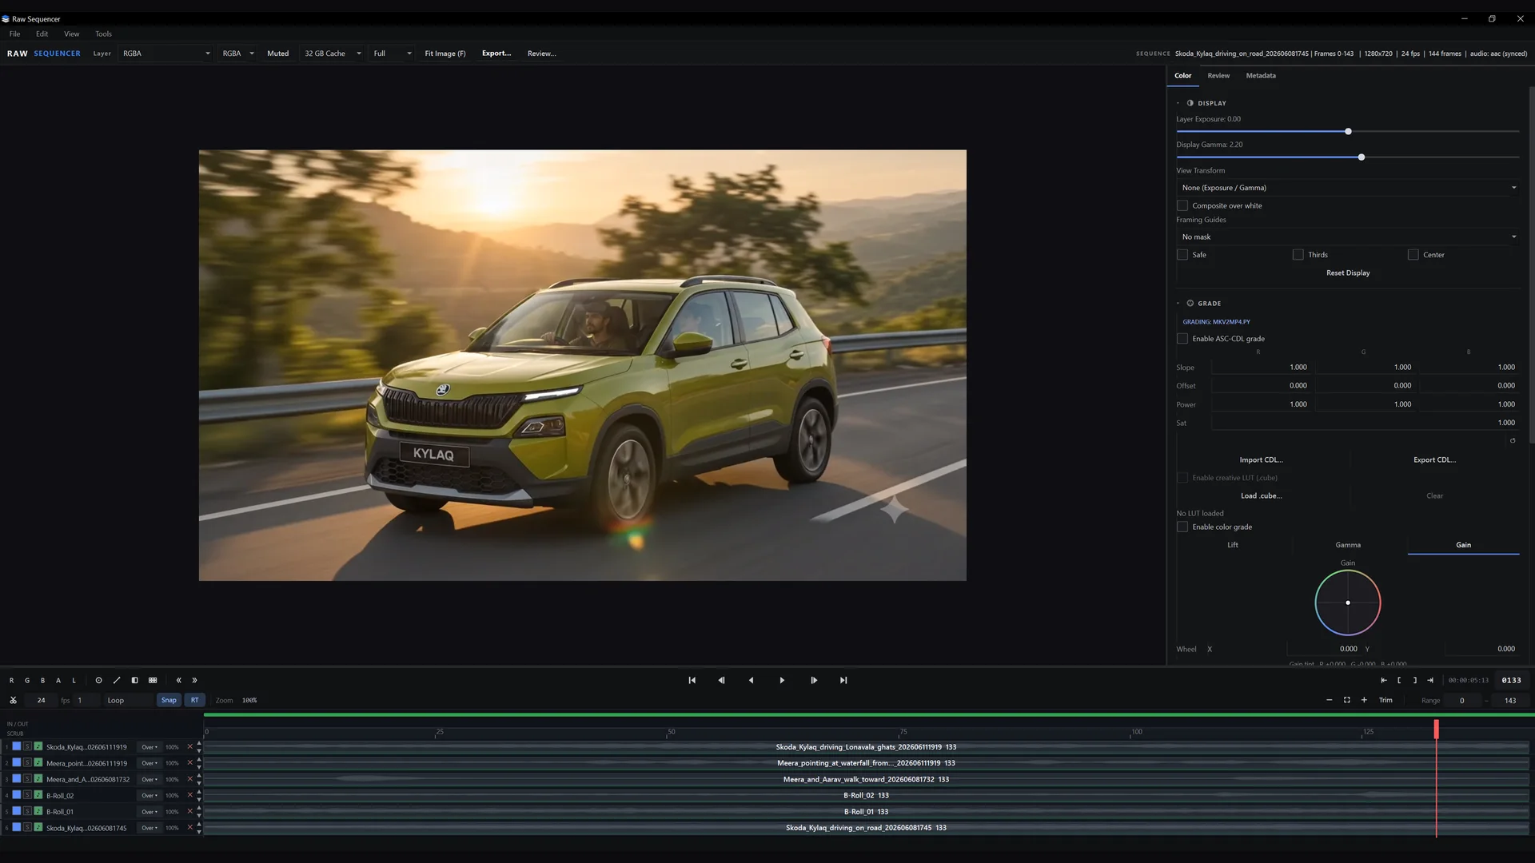1535x863 pixels.
Task: Collapse the DISPLAY section
Action: coord(1178,103)
